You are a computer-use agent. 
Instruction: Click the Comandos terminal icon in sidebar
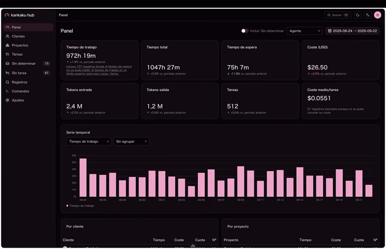click(x=7, y=91)
